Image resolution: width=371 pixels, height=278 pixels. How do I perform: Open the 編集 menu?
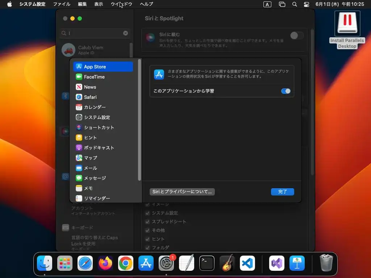pyautogui.click(x=82, y=4)
